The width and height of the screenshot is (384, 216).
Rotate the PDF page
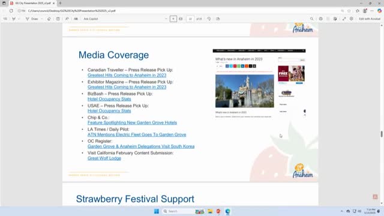click(209, 19)
